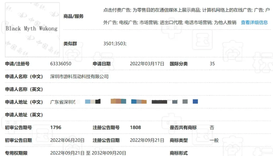This screenshot has width=273, height=156.
Task: Select address text 广东省深圳市
Action: click(63, 102)
